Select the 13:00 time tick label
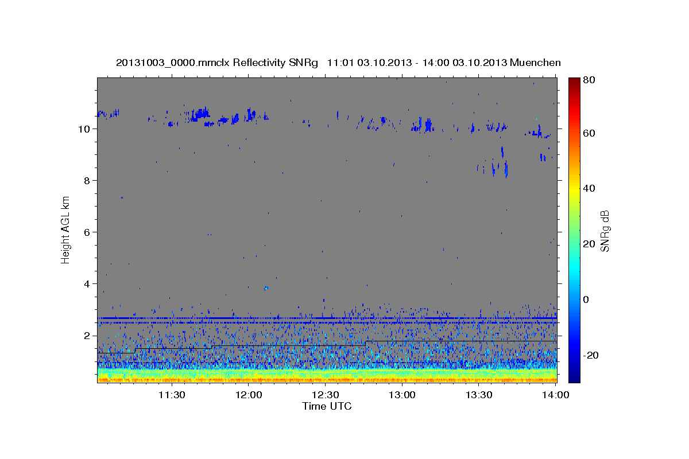Image resolution: width=689 pixels, height=459 pixels. pos(402,395)
